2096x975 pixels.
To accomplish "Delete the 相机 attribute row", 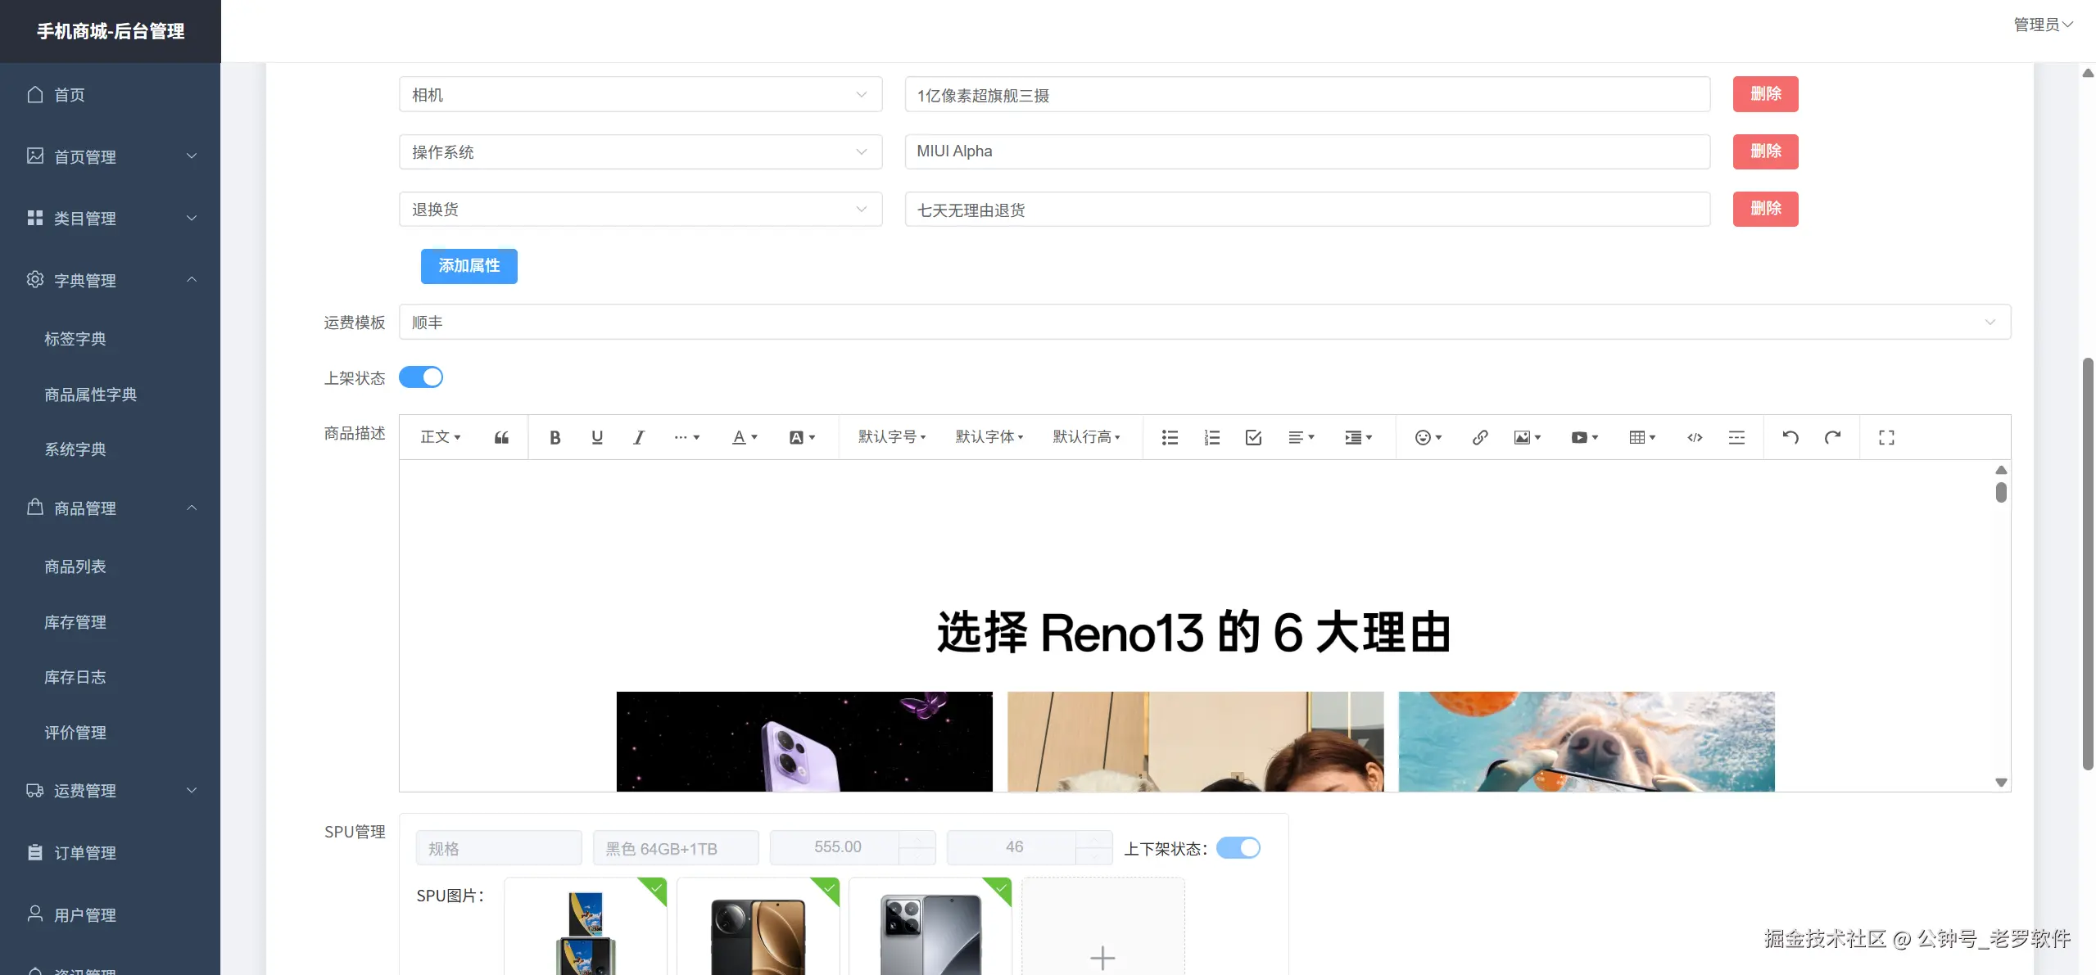I will tap(1764, 94).
